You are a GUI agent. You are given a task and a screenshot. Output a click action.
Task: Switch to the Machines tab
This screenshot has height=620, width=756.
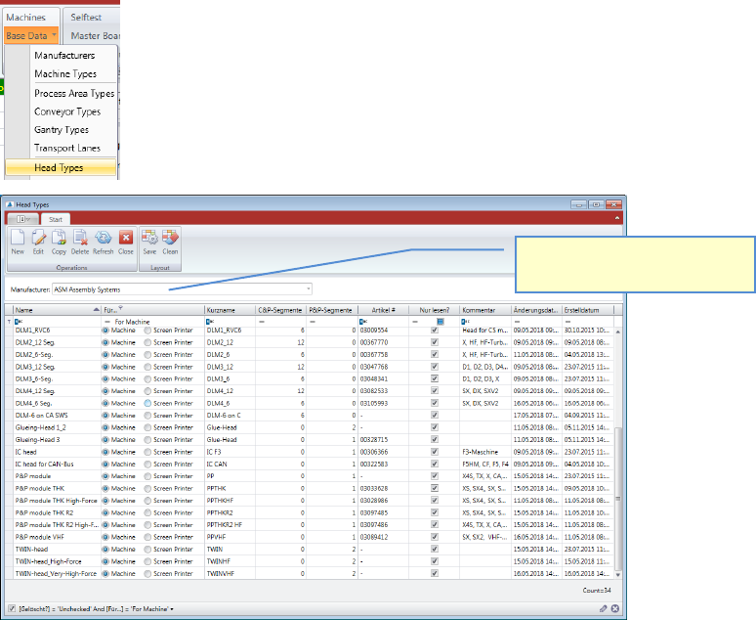(x=26, y=18)
